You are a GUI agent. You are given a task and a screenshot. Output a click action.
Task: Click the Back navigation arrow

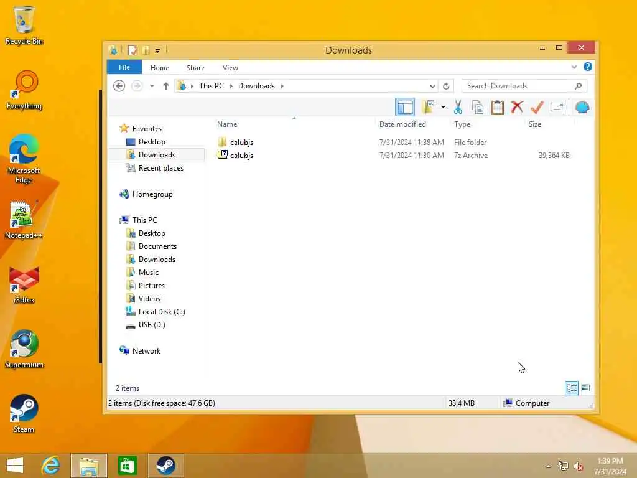point(119,86)
